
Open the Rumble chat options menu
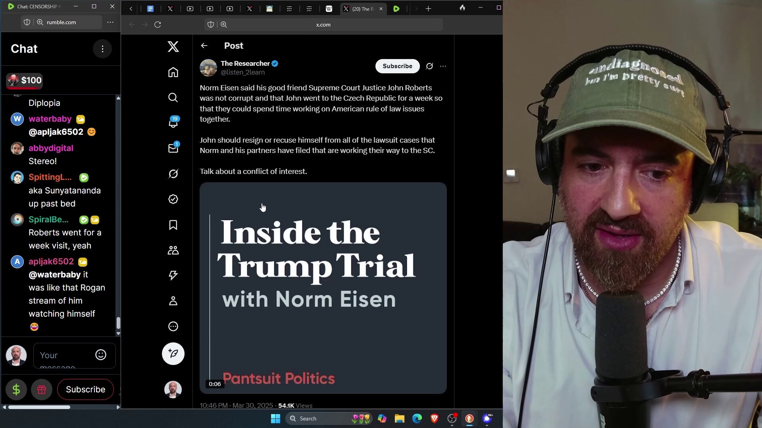pos(102,49)
